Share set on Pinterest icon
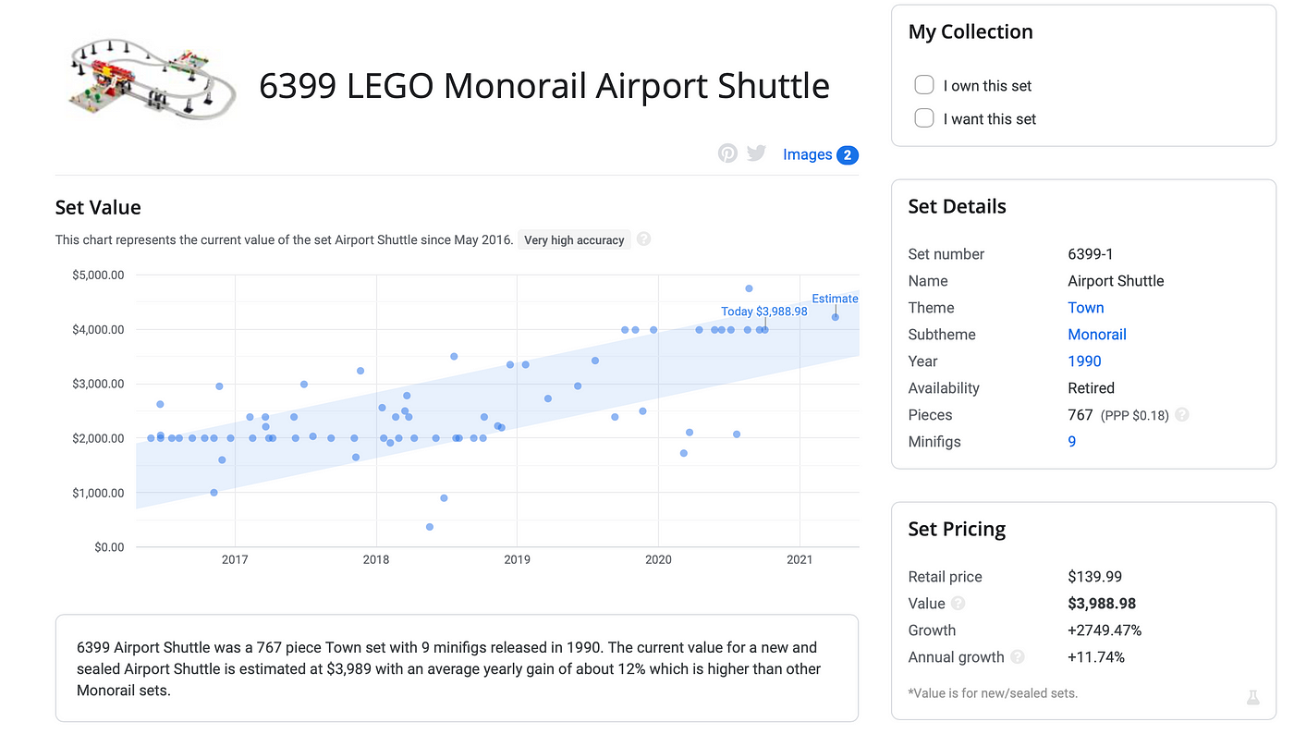 pyautogui.click(x=728, y=153)
